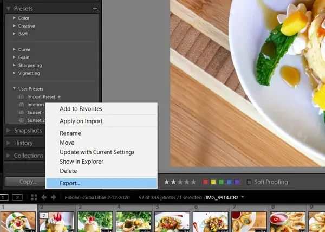The height and width of the screenshot is (232, 325).
Task: Click the Folder : Cuba Libre 2-12-2020 source text
Action: coord(97,198)
